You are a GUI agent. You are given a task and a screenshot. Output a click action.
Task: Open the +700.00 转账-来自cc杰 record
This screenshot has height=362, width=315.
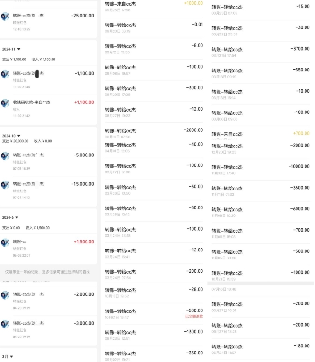261,134
